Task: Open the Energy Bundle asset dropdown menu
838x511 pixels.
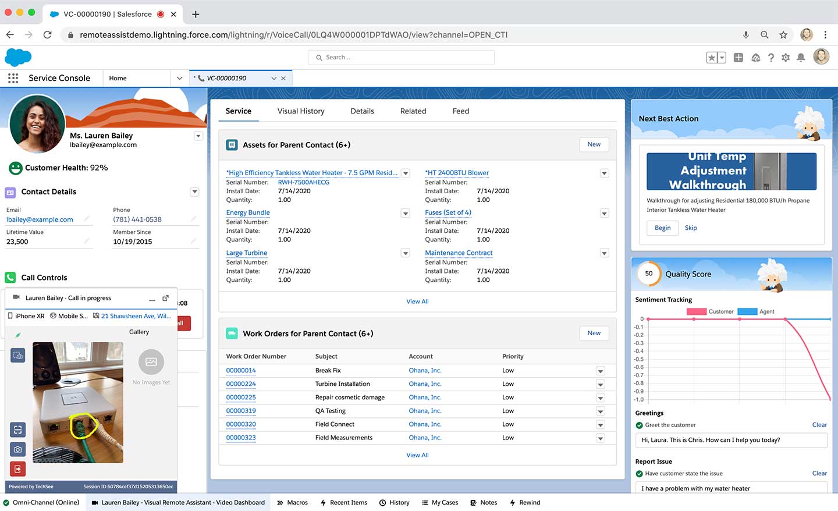Action: tap(406, 214)
